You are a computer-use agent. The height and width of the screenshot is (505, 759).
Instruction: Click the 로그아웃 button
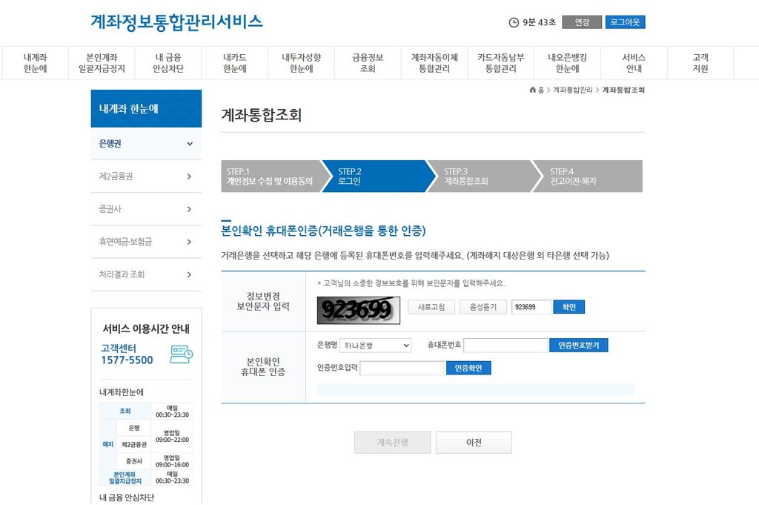click(625, 22)
